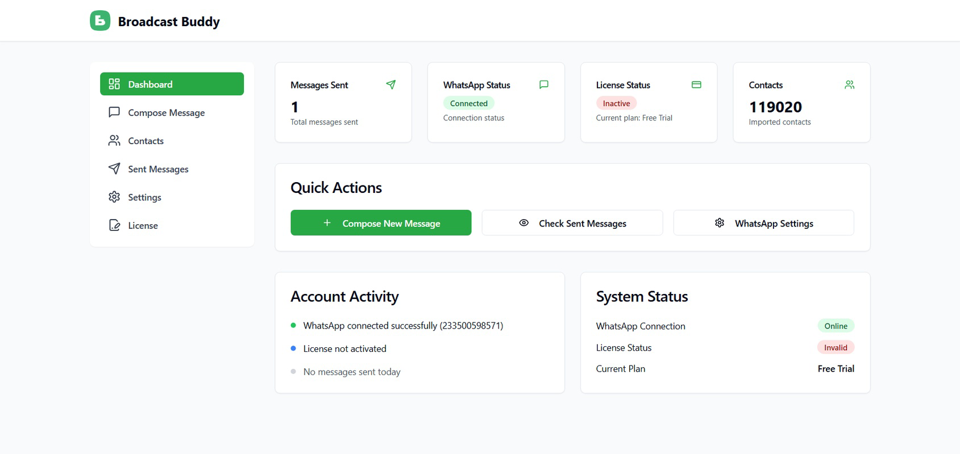This screenshot has height=454, width=960.
Task: Click the Inactive license badge
Action: (616, 103)
